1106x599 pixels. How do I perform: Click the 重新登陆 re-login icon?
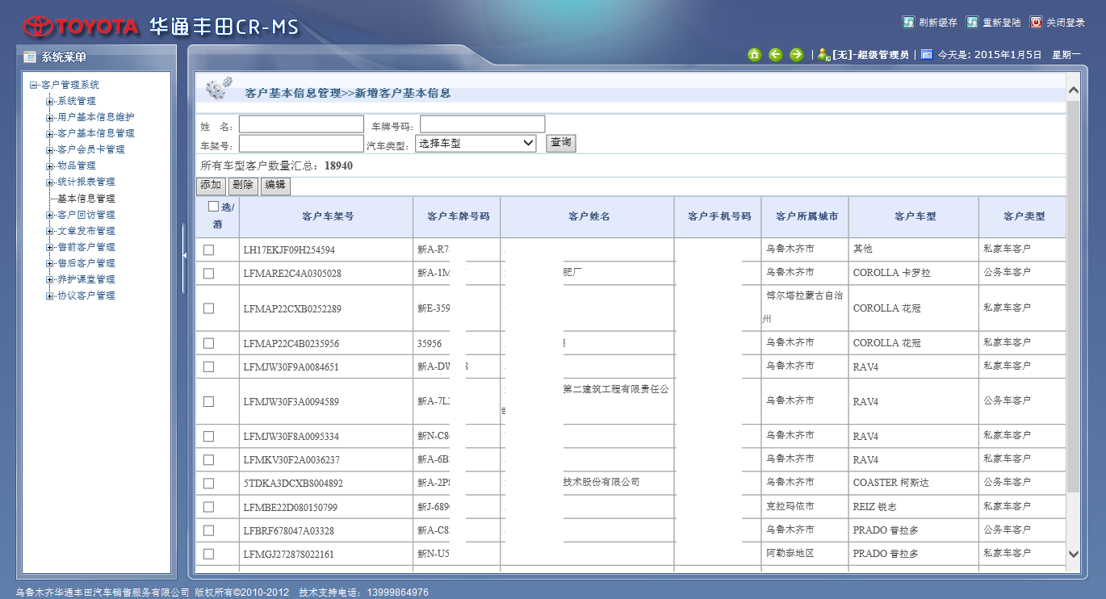(973, 23)
